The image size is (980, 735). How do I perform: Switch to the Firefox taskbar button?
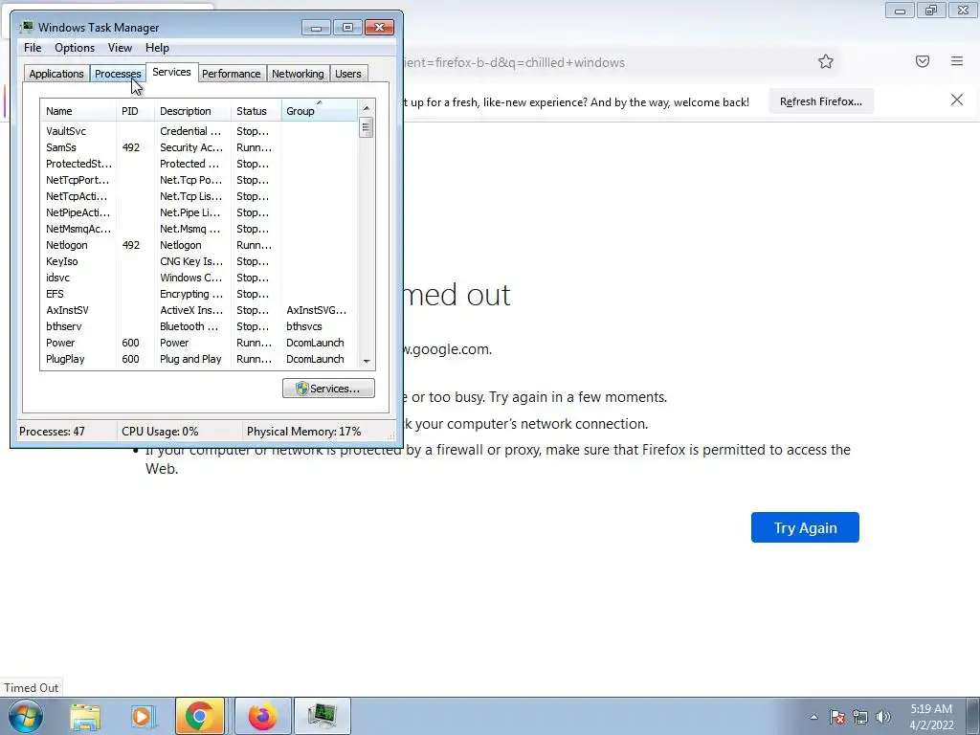point(262,716)
